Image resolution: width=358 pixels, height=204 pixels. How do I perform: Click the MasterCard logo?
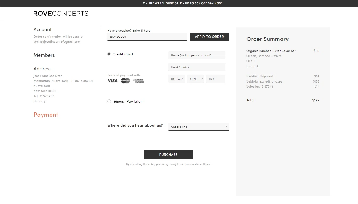pos(125,81)
